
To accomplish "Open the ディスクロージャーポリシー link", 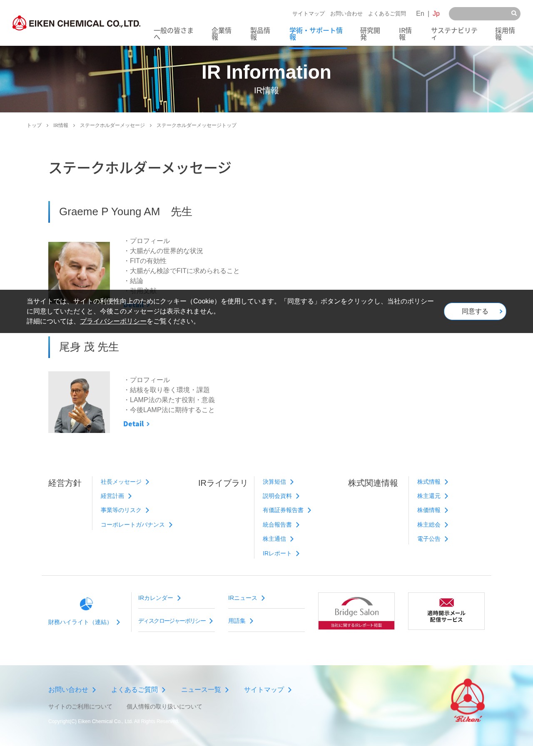I will 176,621.
